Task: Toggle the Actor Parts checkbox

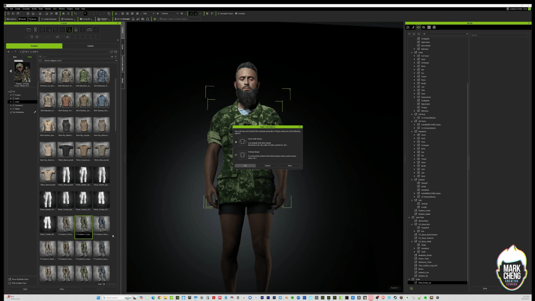Action: point(413,217)
